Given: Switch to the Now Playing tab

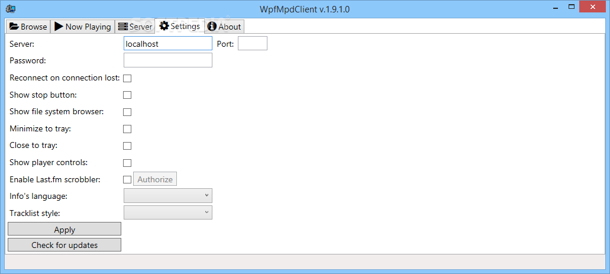Looking at the screenshot, I should click(x=82, y=27).
